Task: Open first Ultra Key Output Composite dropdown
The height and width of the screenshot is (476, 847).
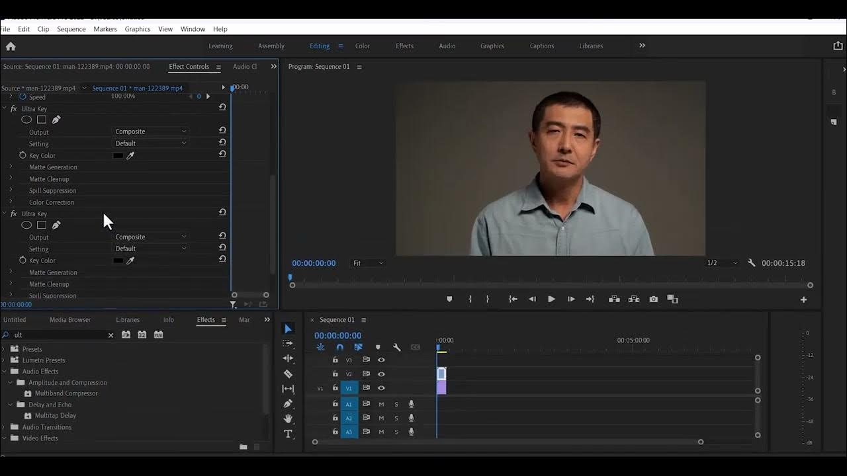Action: coord(151,132)
